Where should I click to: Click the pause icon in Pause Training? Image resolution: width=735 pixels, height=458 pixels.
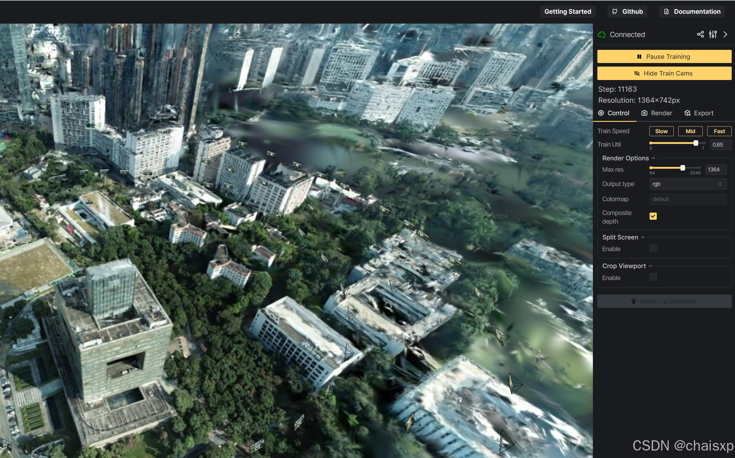click(x=639, y=57)
